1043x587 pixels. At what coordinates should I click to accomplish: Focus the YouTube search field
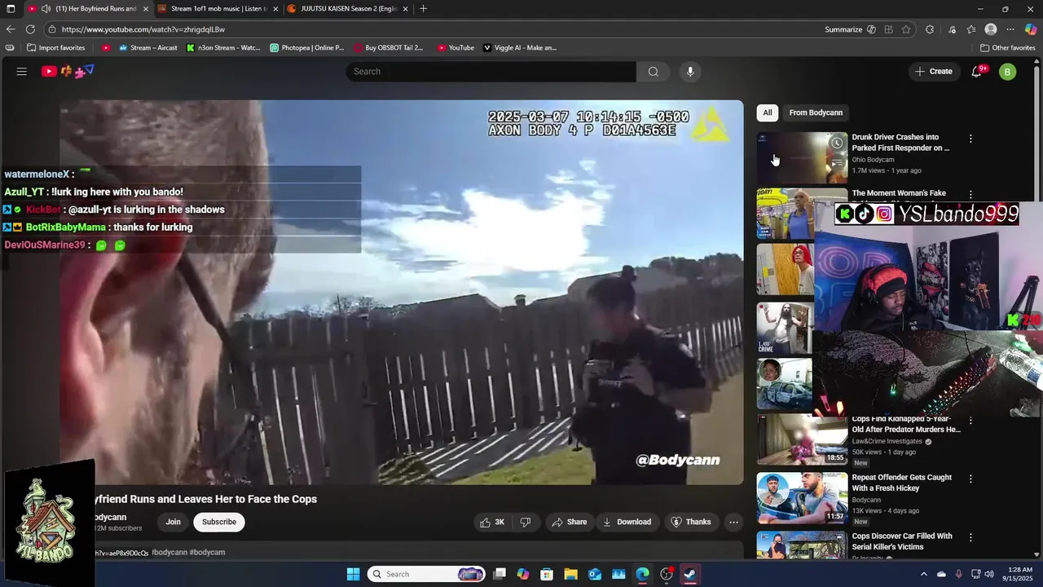click(491, 72)
